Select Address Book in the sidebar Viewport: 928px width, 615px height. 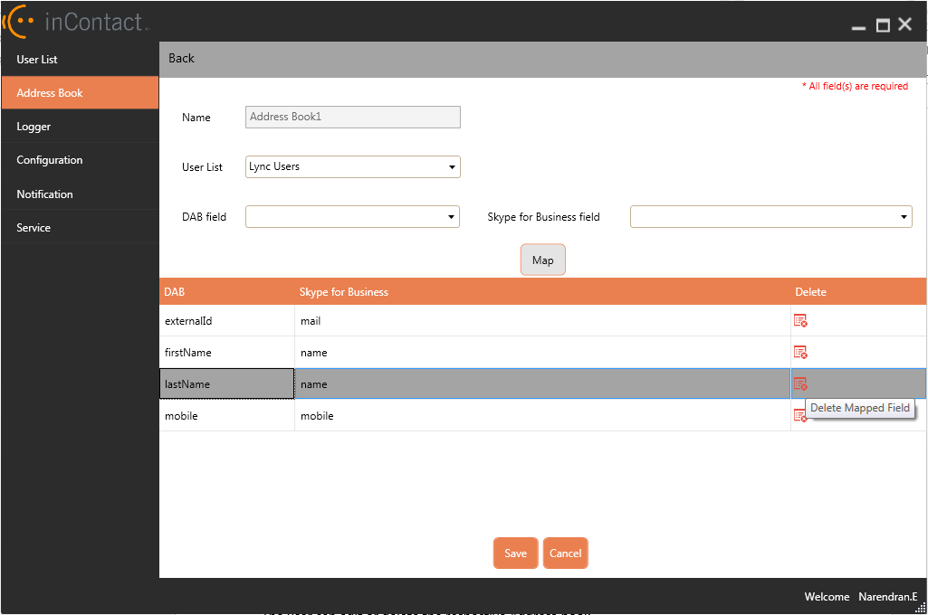pyautogui.click(x=80, y=93)
